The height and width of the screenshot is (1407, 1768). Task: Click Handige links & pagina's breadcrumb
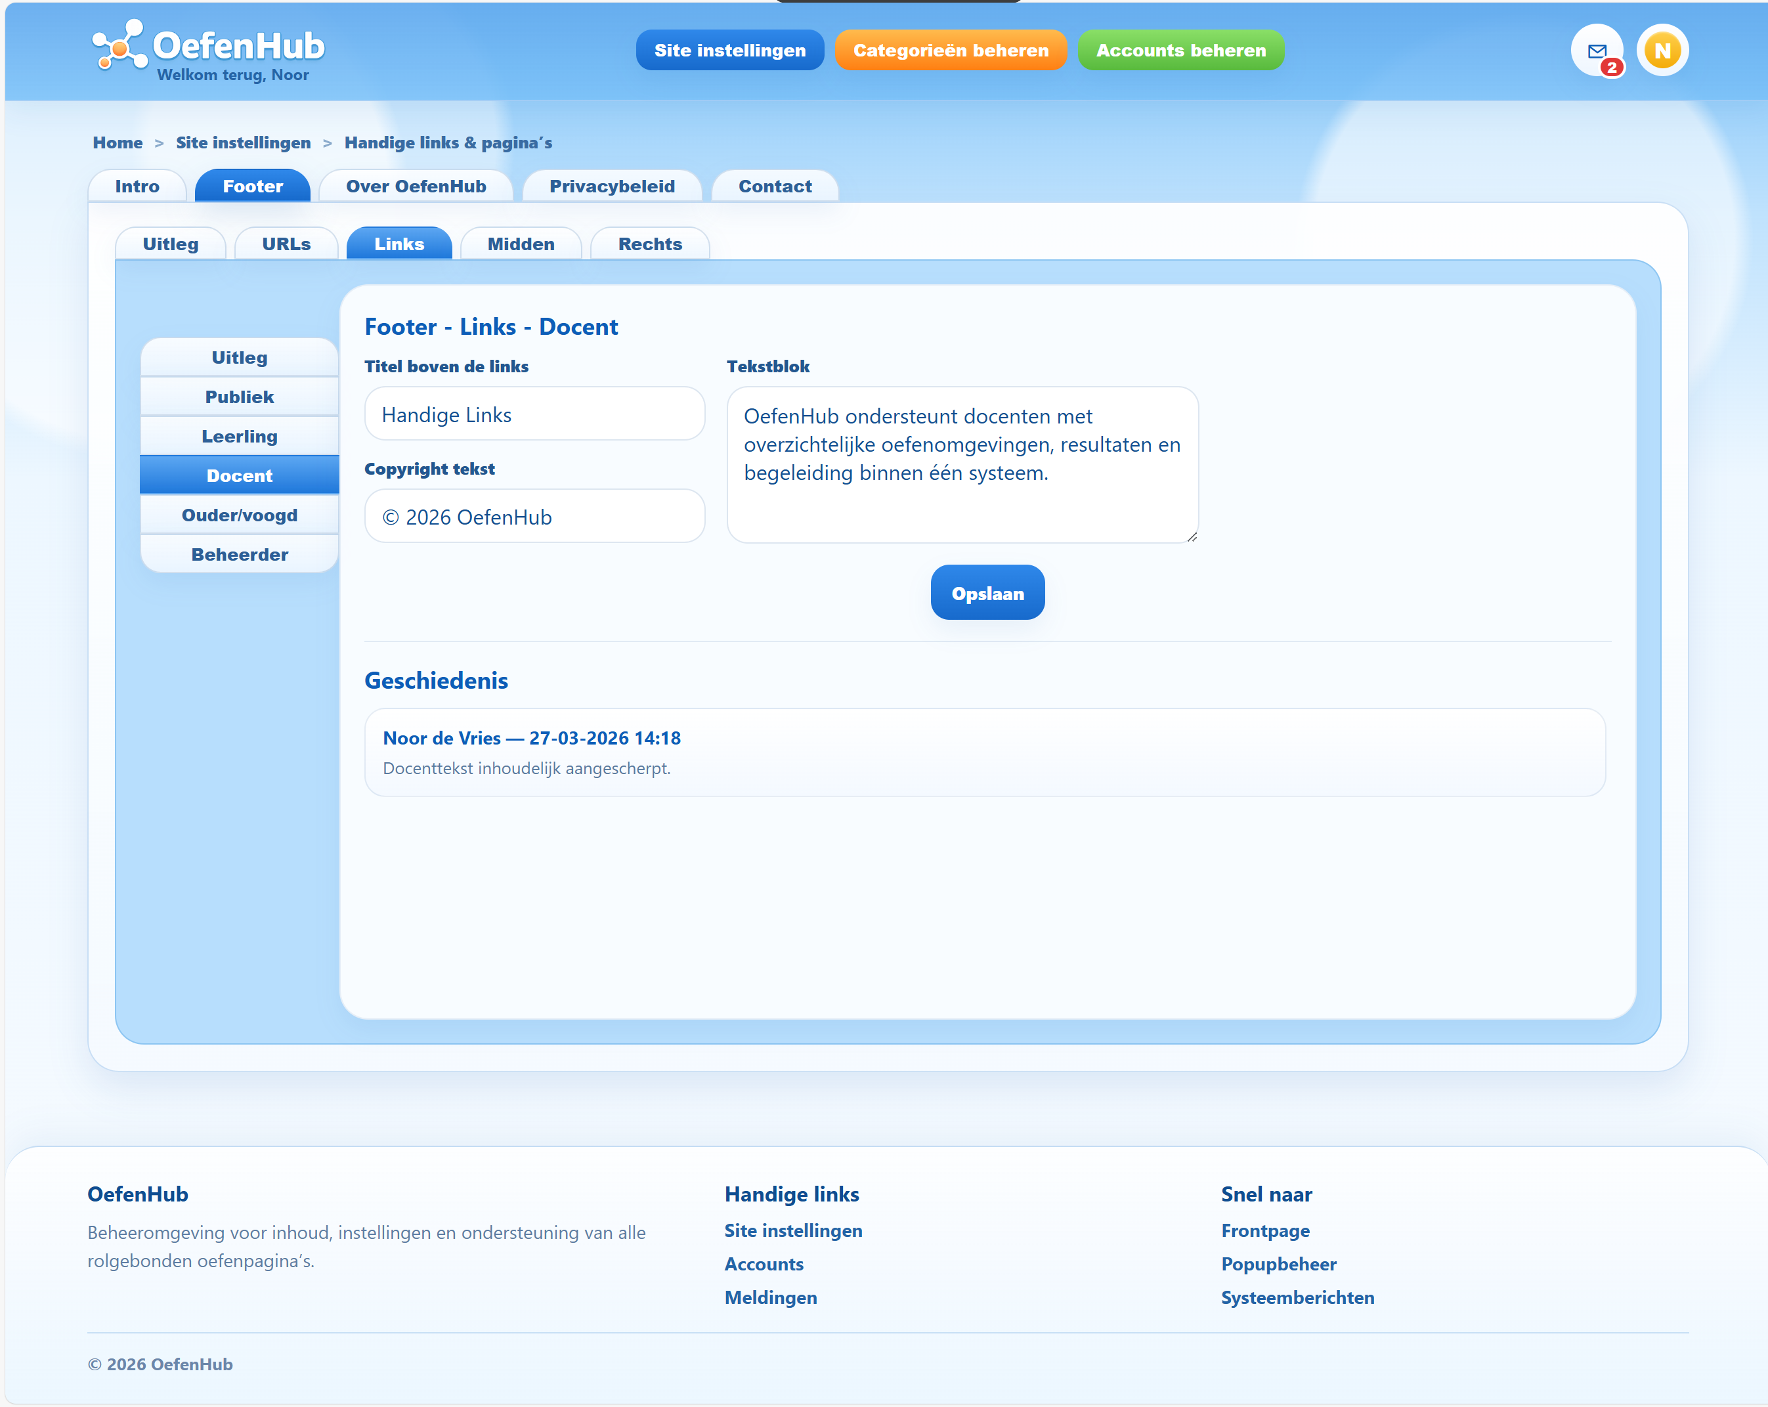pos(448,142)
